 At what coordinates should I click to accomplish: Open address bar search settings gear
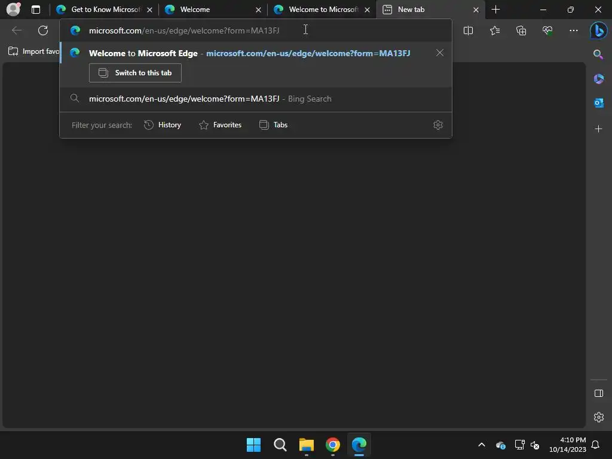pos(438,125)
